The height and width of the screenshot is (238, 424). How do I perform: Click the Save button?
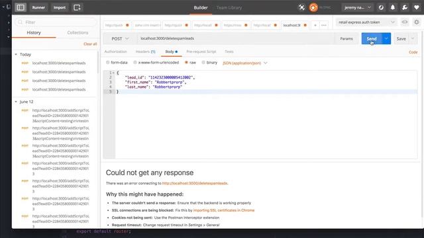tap(401, 38)
